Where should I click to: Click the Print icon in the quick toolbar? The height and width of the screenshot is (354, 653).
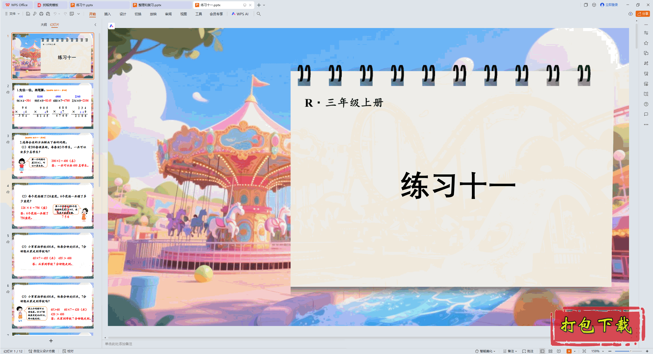(x=41, y=14)
